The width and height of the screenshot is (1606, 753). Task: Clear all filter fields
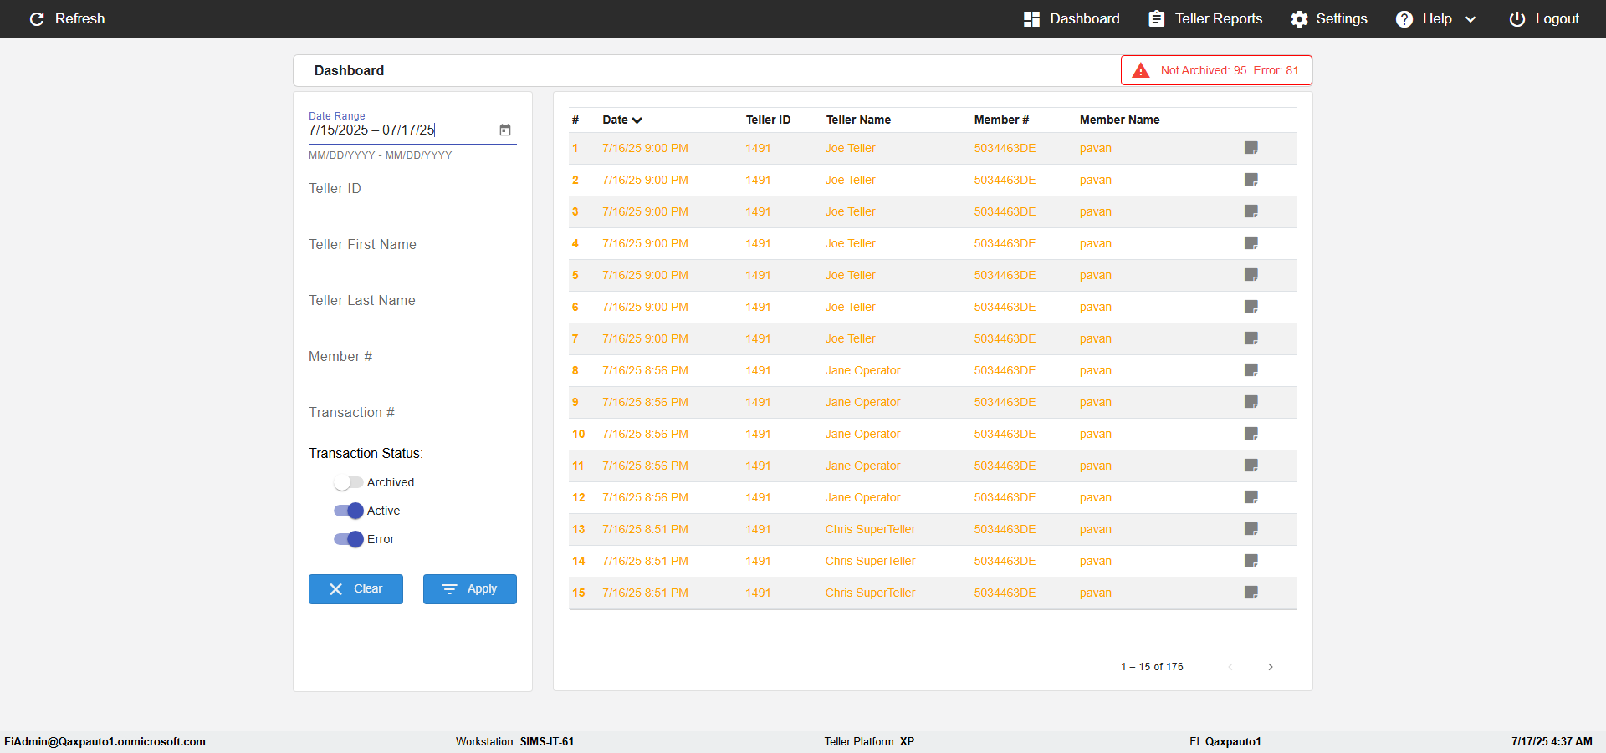[355, 589]
